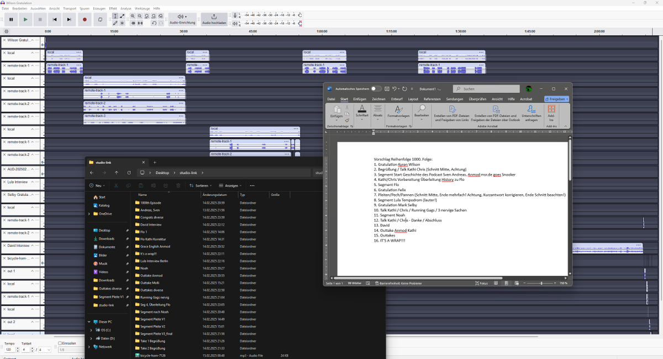Click the Einfügen paste icon in Word ribbon
This screenshot has width=663, height=359.
click(336, 110)
